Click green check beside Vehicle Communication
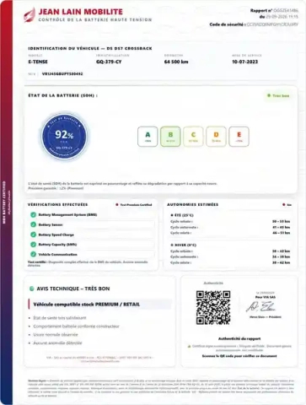The width and height of the screenshot is (306, 405). [x=33, y=254]
